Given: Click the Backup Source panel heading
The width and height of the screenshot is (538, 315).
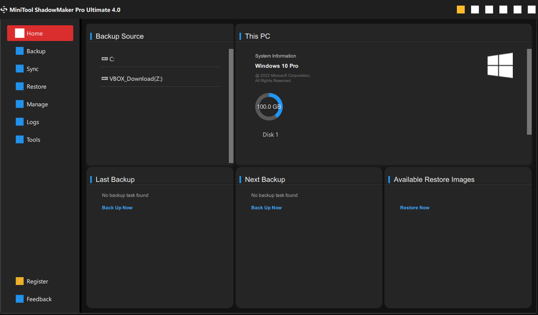Looking at the screenshot, I should point(120,36).
